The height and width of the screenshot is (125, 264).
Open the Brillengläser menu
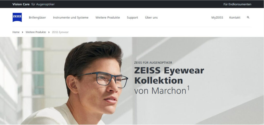37,18
